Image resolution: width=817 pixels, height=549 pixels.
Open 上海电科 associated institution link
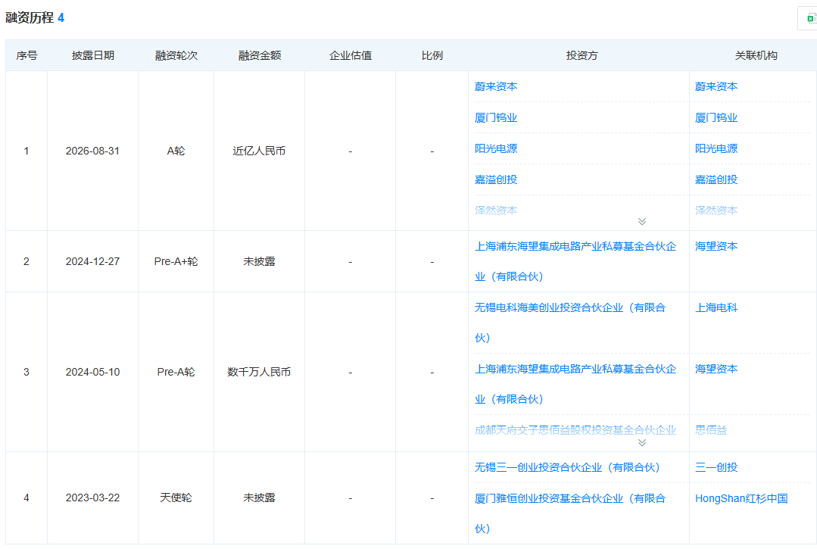716,308
